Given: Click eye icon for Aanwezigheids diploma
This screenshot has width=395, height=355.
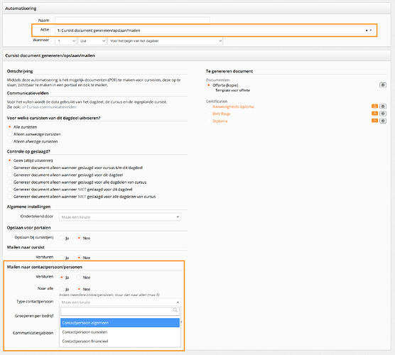Looking at the screenshot, I should click(x=383, y=106).
